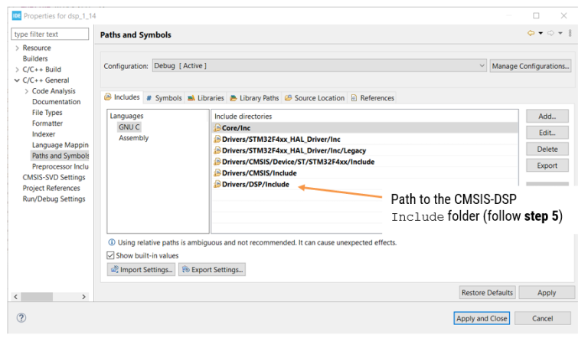Open the Library Paths tab

255,98
